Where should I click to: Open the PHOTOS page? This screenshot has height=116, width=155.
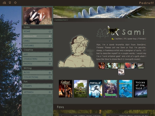coord(37,64)
